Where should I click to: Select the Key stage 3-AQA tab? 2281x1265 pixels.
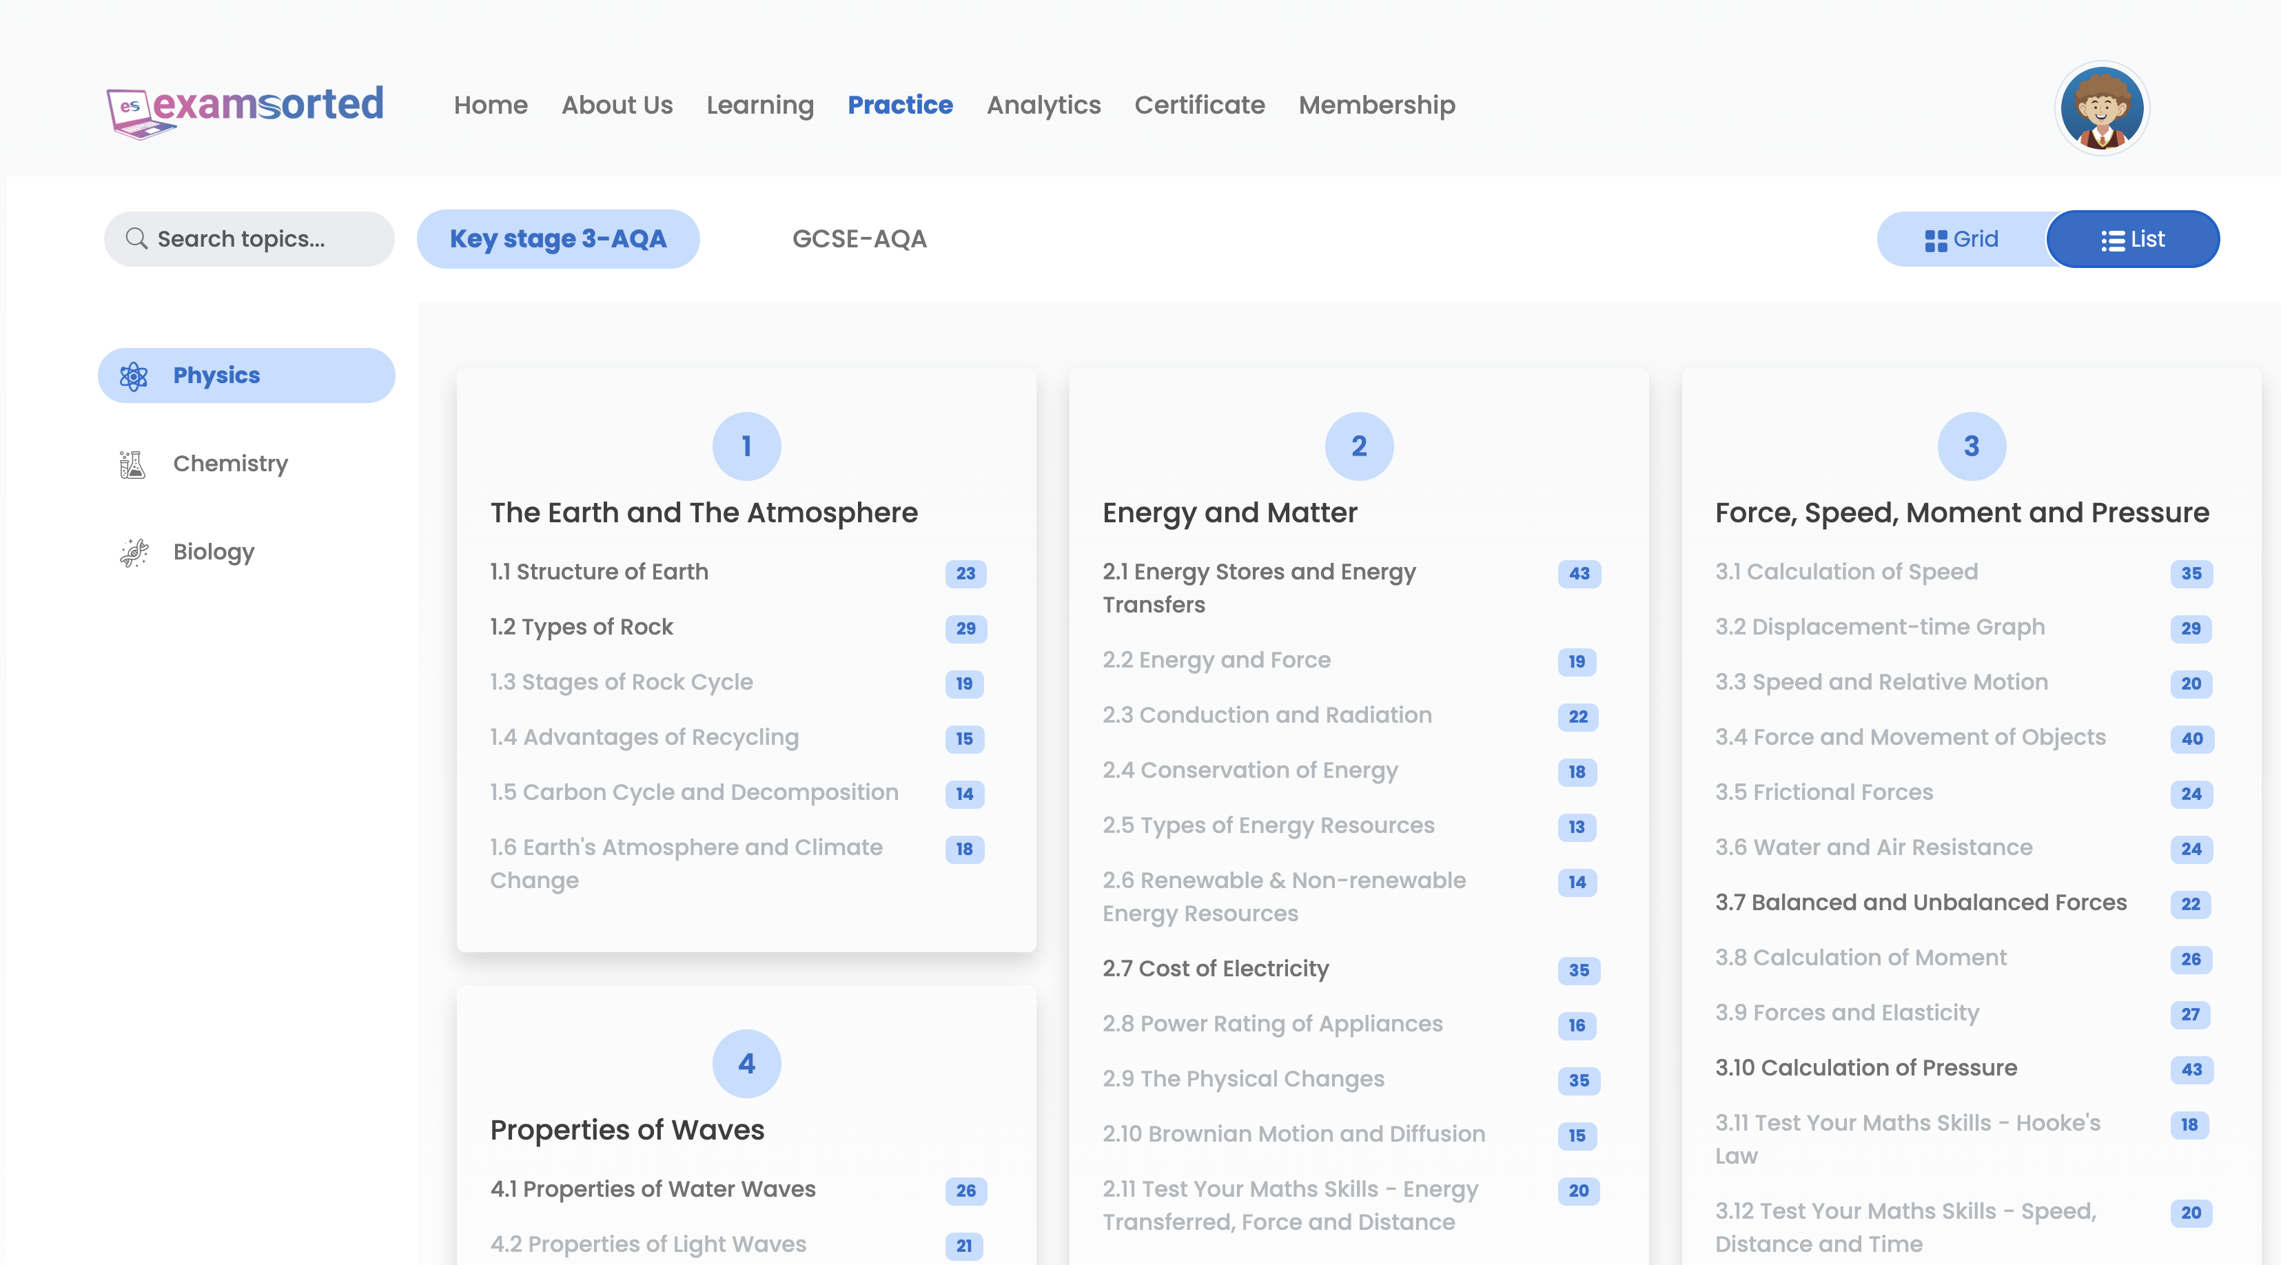[558, 239]
